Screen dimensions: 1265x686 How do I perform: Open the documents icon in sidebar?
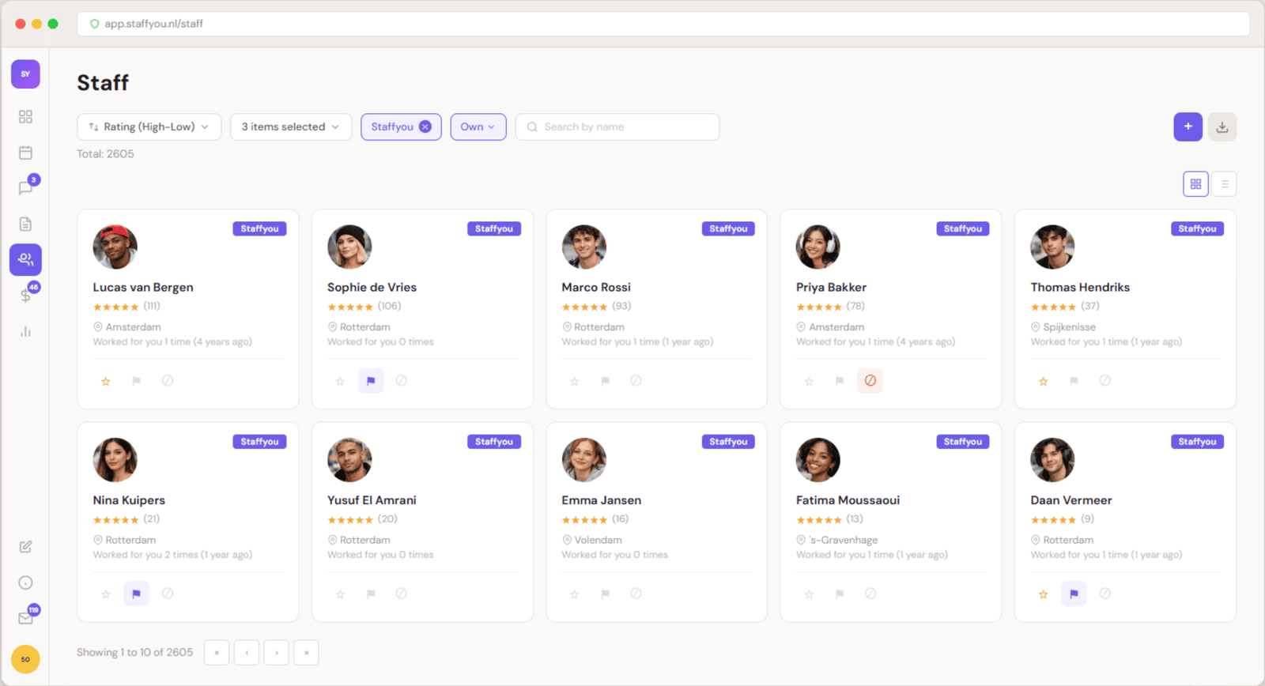click(25, 224)
